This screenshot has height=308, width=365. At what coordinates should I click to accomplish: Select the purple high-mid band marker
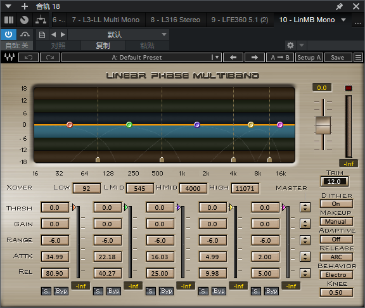coord(197,125)
